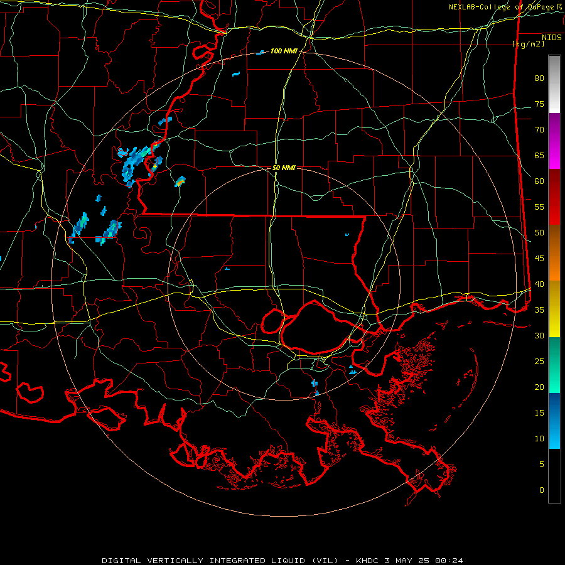Click the scale value 20

[539, 387]
